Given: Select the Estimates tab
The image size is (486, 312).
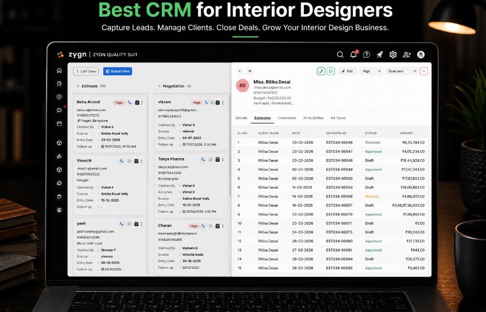Looking at the screenshot, I should pyautogui.click(x=262, y=118).
